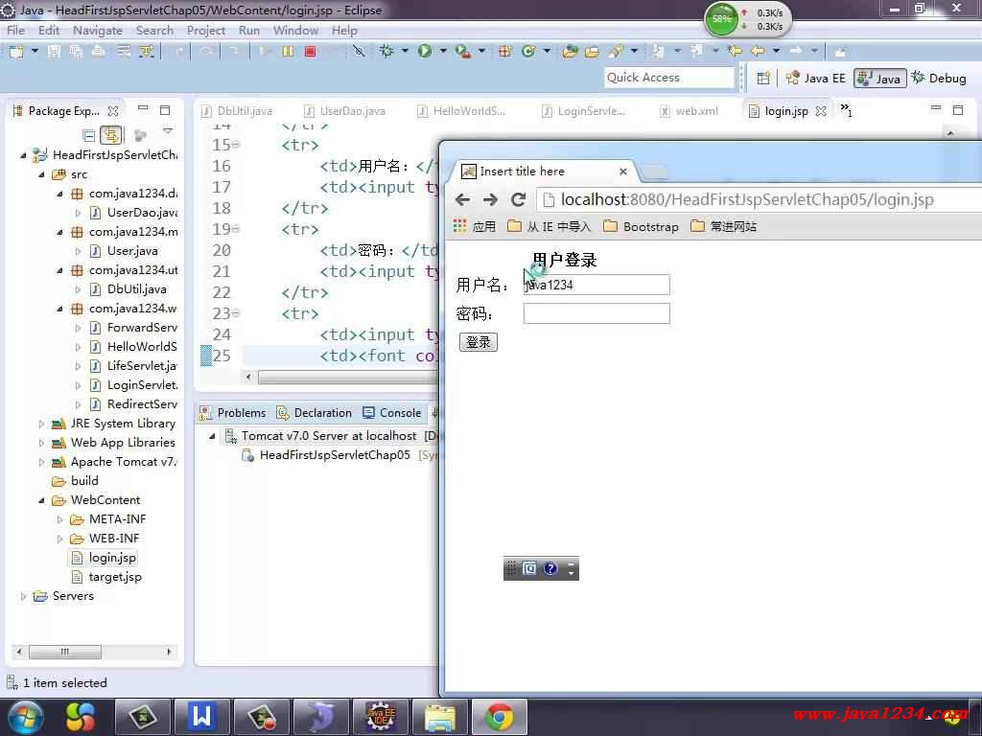Click the 登录 login button
The height and width of the screenshot is (736, 982).
478,342
